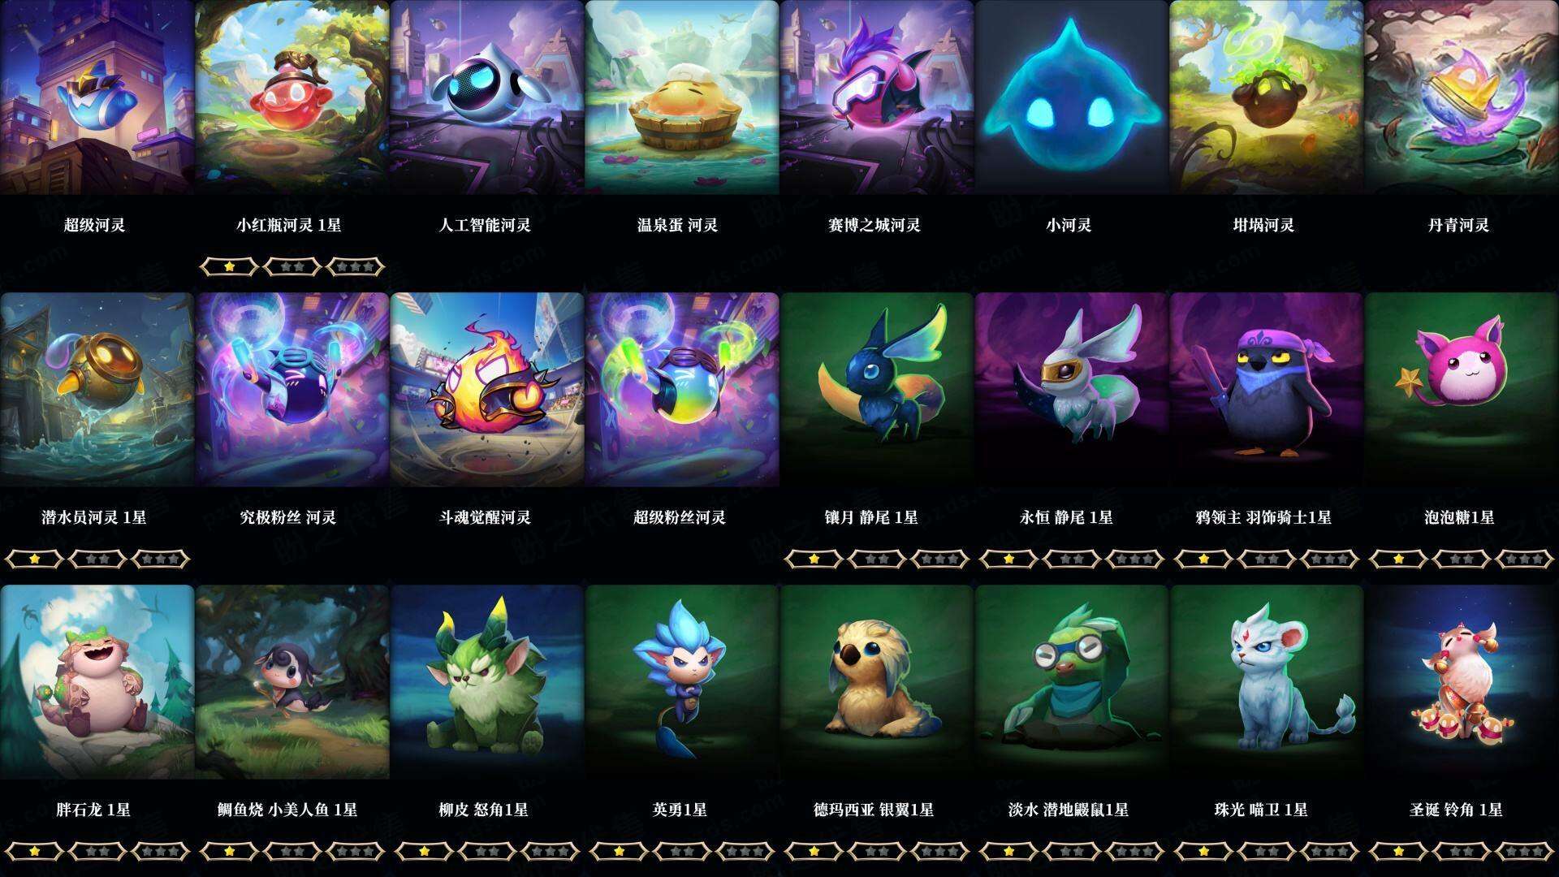The height and width of the screenshot is (877, 1559).
Task: Select the blue 小河灵 portrait
Action: tap(1071, 97)
